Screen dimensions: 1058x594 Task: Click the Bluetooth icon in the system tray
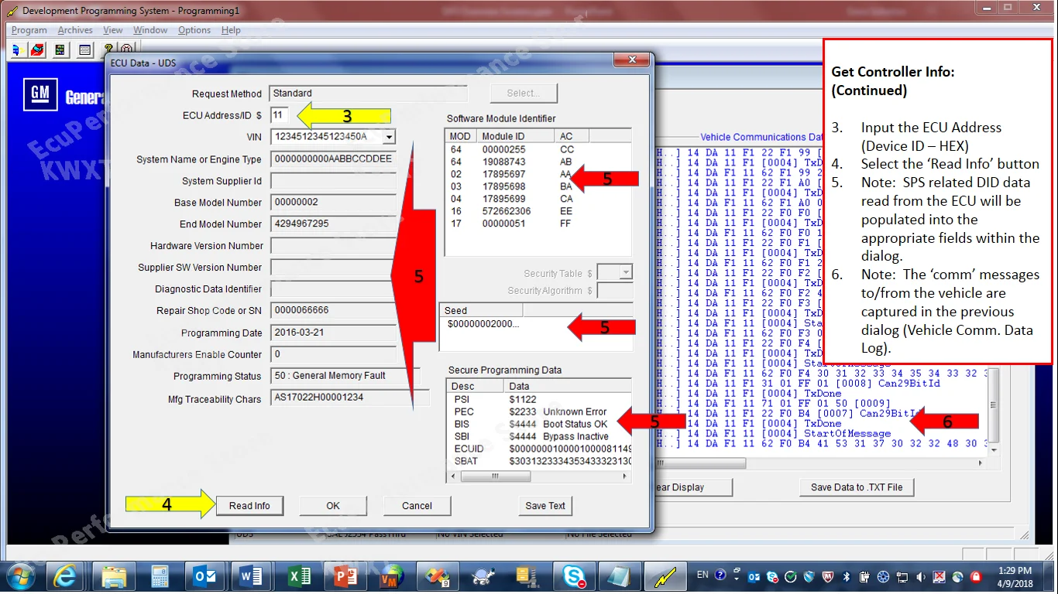click(847, 576)
